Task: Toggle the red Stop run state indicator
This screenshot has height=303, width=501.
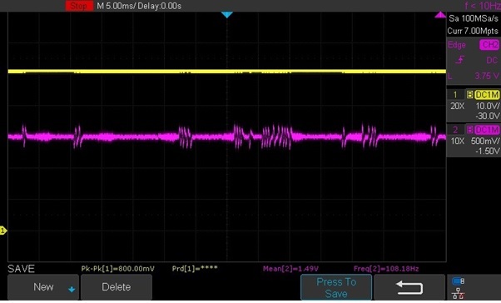Action: [79, 6]
